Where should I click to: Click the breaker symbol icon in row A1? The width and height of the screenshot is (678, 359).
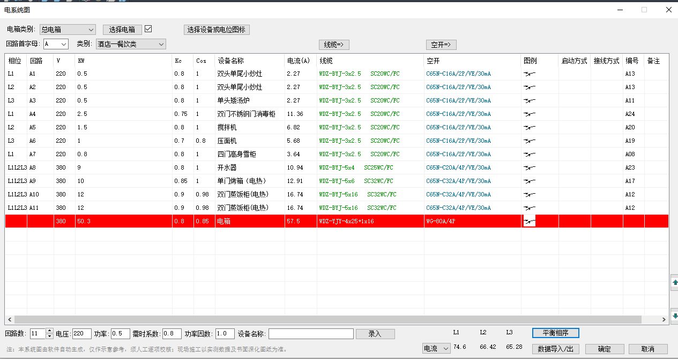(530, 74)
